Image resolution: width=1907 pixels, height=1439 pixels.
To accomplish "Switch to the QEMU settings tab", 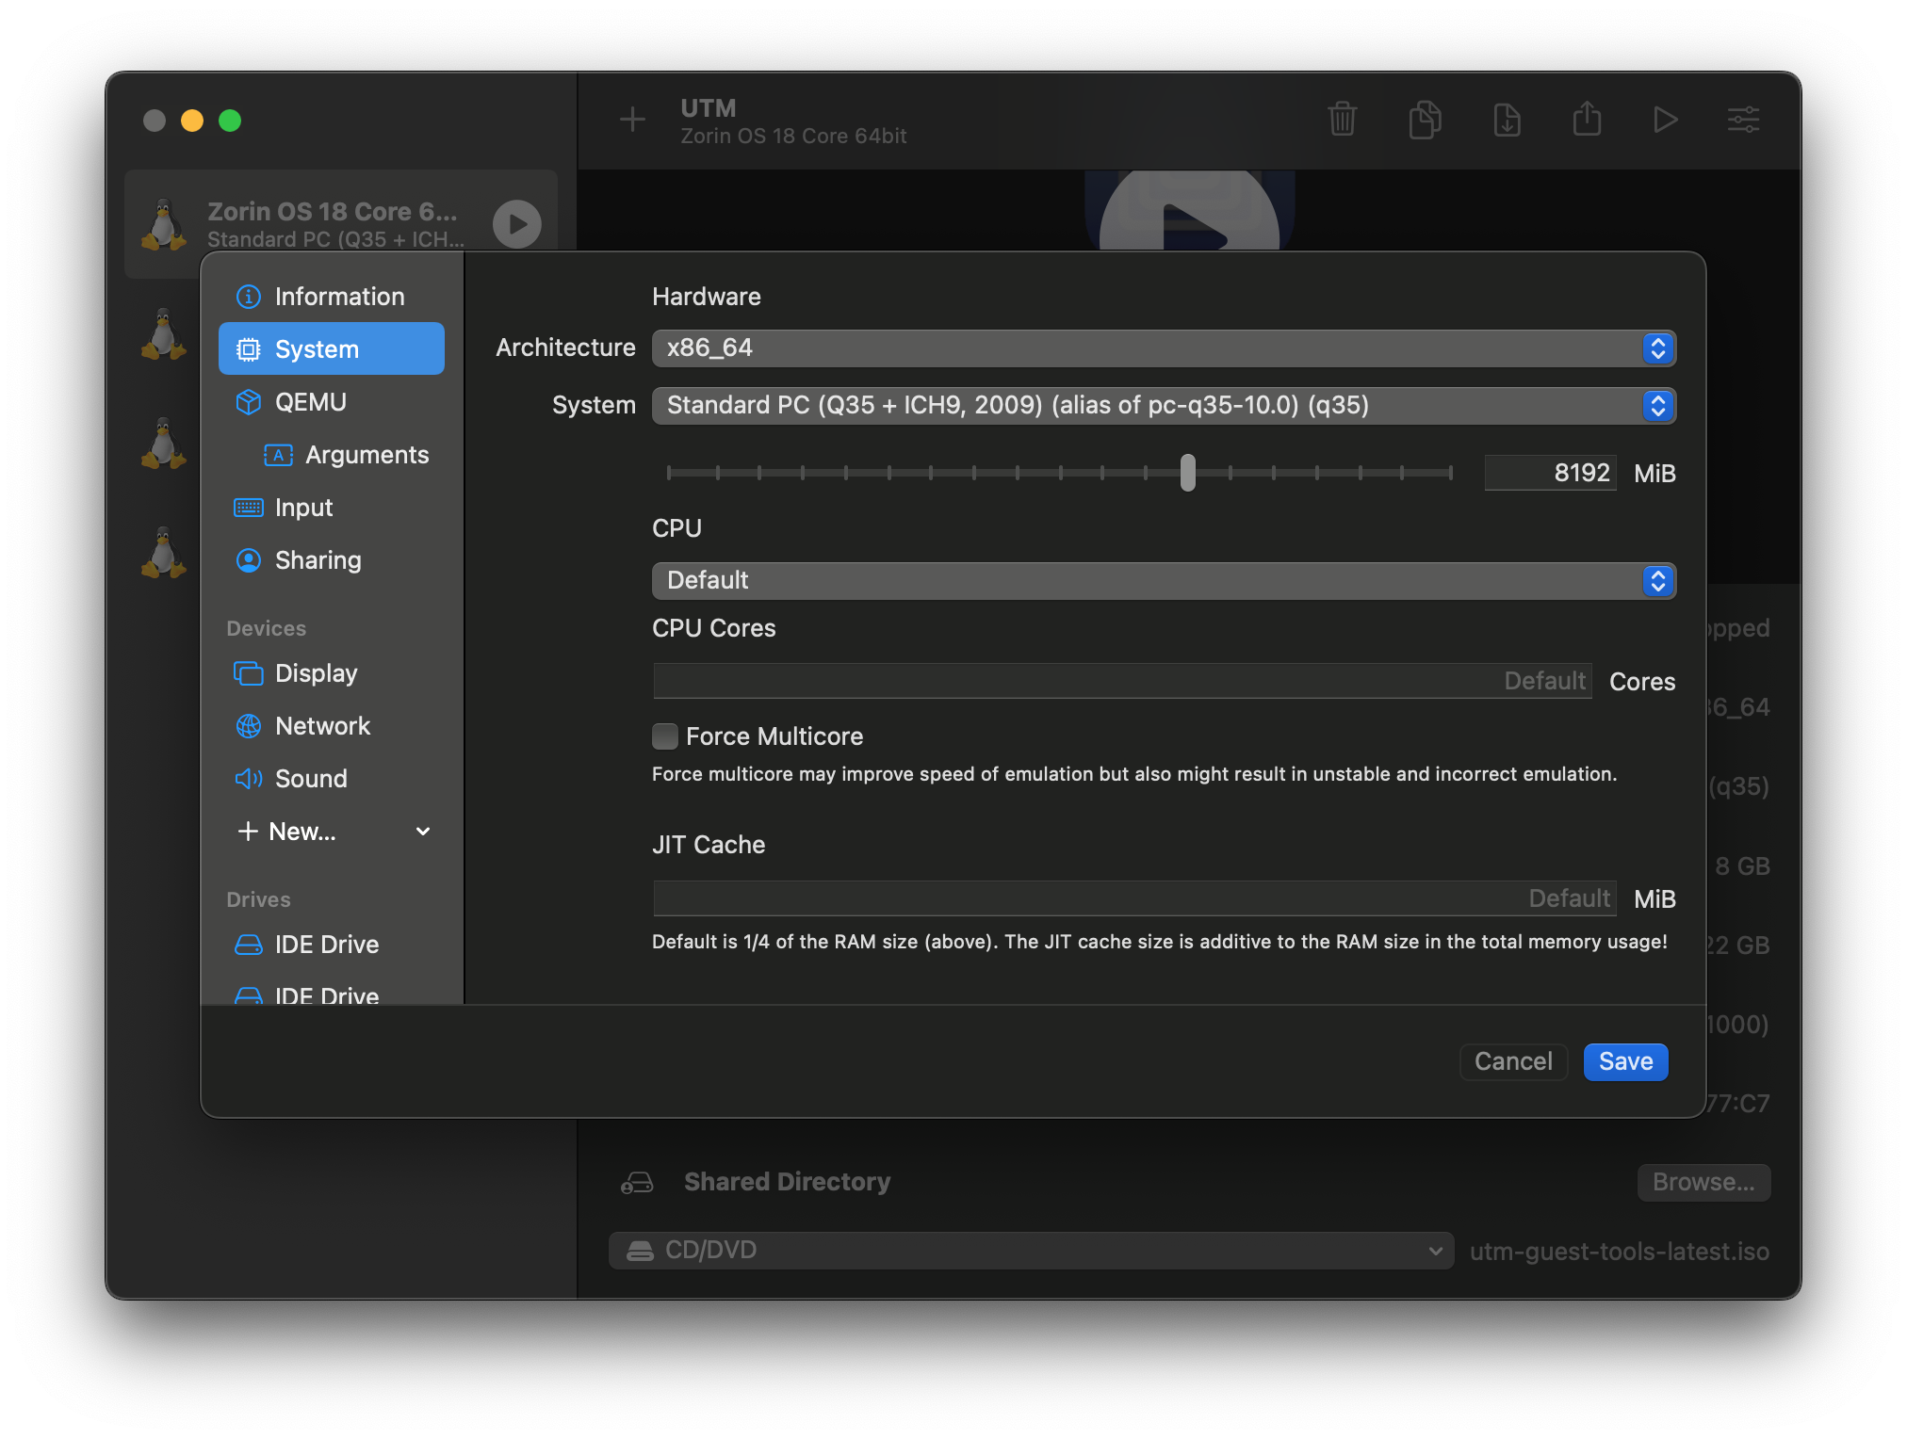I will [x=311, y=402].
